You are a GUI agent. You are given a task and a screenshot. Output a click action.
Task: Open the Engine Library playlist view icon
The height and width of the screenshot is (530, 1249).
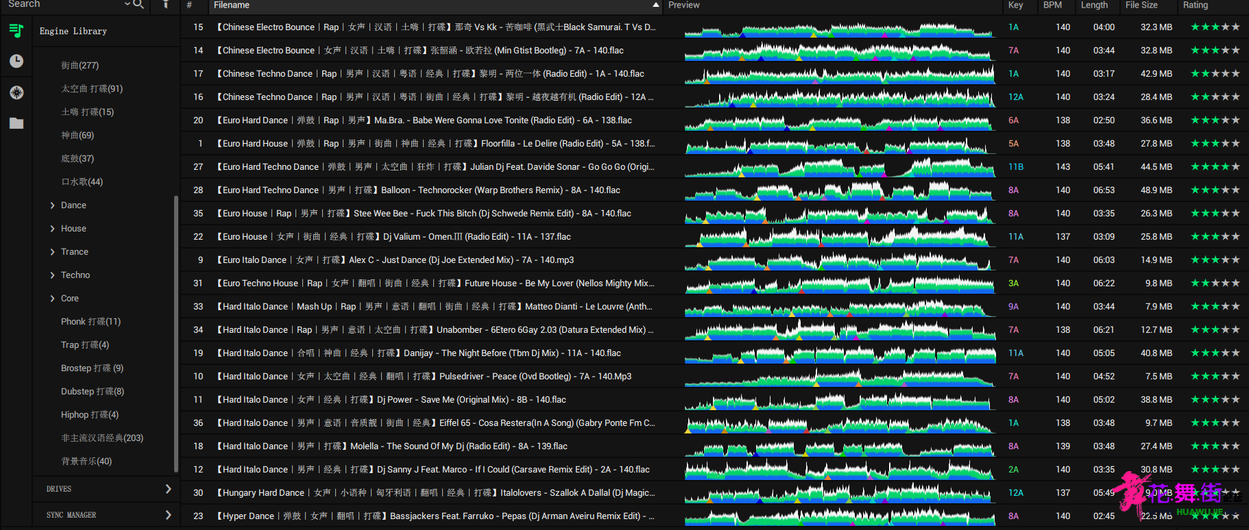(x=16, y=30)
